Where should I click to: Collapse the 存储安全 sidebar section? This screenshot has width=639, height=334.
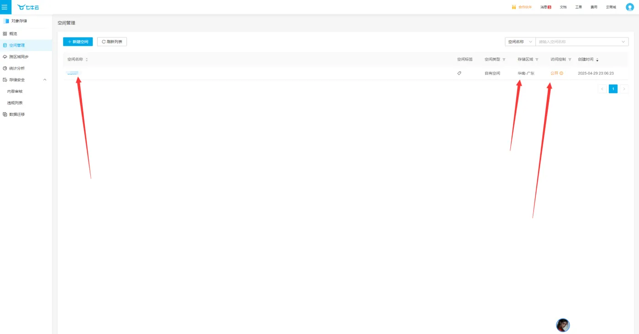pos(45,80)
